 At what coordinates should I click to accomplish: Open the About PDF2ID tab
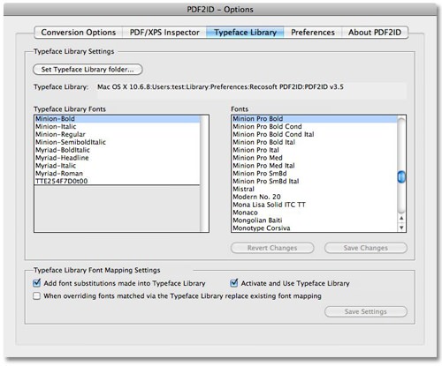coord(375,33)
